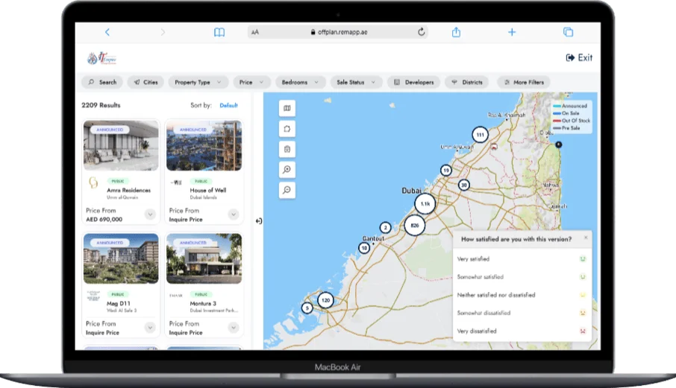Click the map view toggle icon
Screen dimensions: 676x388
[x=287, y=109]
